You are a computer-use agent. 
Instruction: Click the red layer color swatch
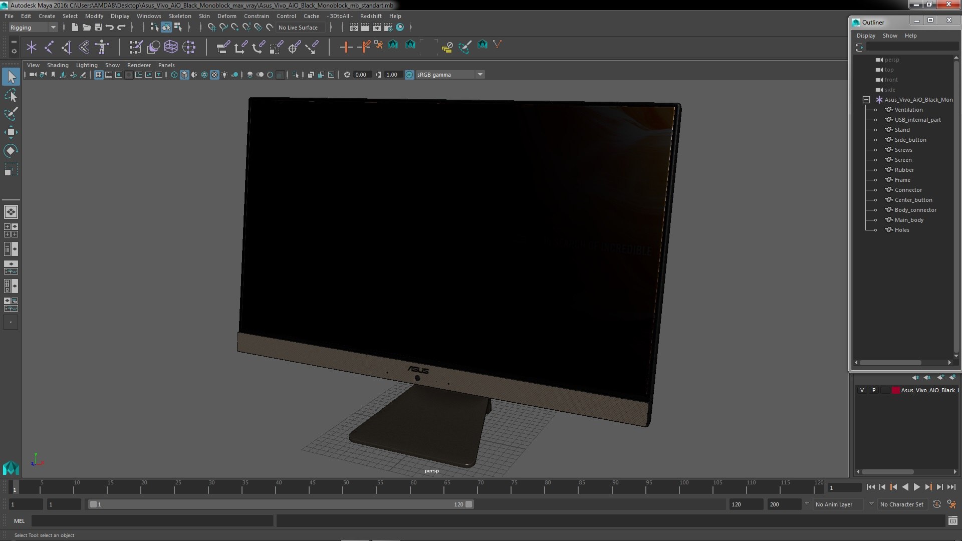coord(895,390)
